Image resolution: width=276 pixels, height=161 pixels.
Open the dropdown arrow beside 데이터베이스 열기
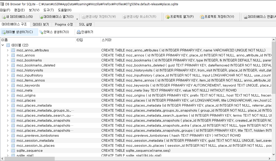[77, 19]
